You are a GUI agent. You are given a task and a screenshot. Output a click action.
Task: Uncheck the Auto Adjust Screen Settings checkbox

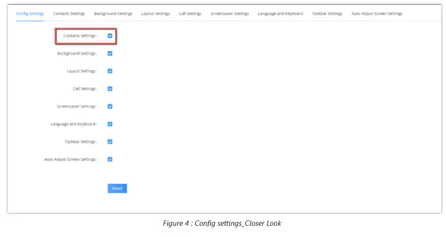pyautogui.click(x=110, y=159)
